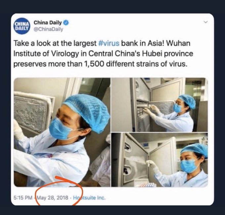Screen dimensions: 225x215
Task: Click the May 28, 2018 date
Action: pos(53,198)
